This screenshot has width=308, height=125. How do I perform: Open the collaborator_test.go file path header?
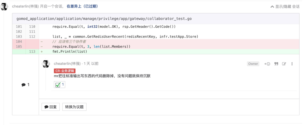point(104,19)
